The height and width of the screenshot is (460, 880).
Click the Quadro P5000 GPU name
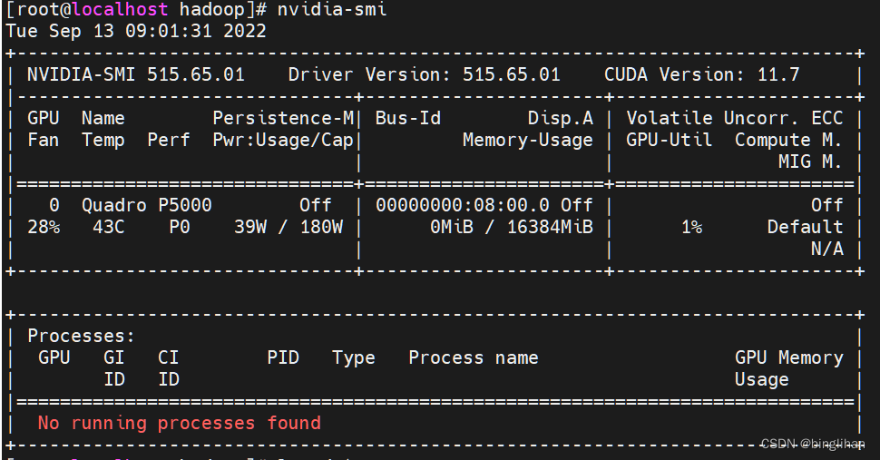[146, 205]
